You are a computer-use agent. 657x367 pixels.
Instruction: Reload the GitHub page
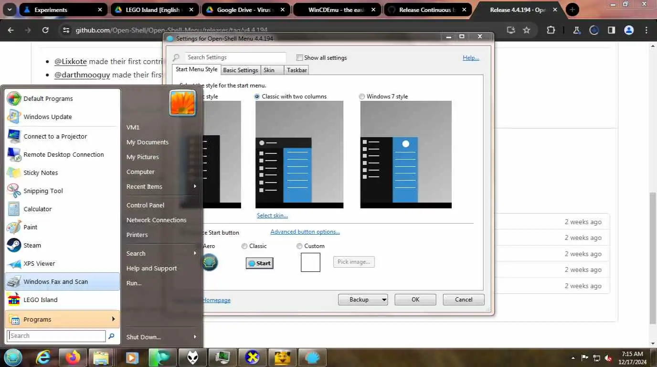[45, 30]
